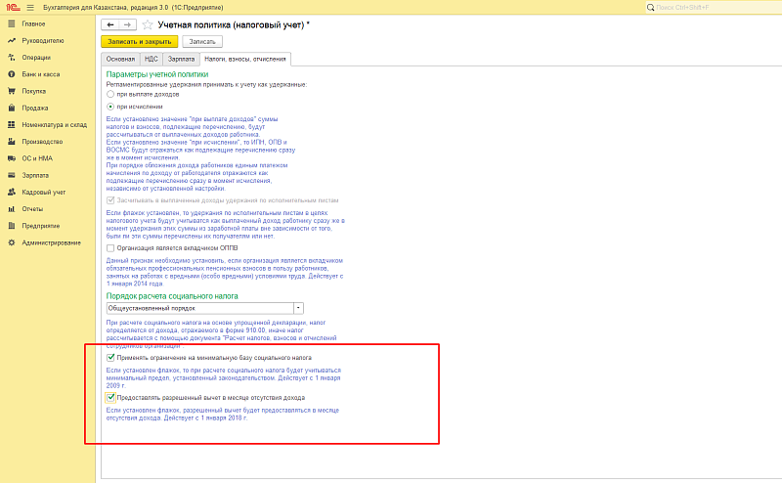Open the Номенклатура и склад section
The width and height of the screenshot is (782, 483).
pos(55,125)
